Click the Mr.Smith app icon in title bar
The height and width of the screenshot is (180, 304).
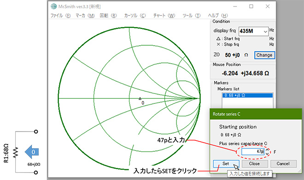54,6
